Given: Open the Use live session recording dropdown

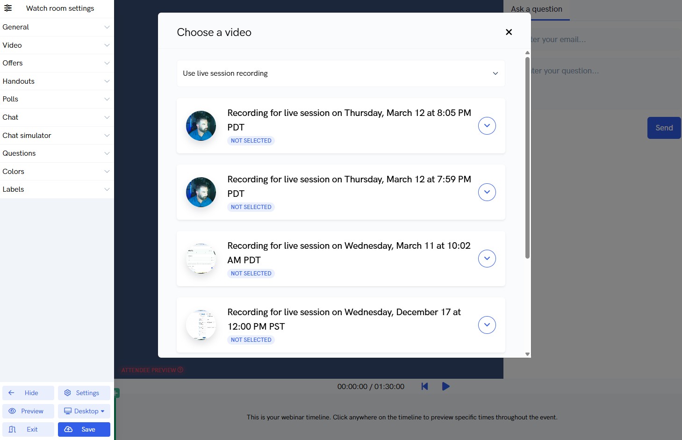Looking at the screenshot, I should (340, 73).
